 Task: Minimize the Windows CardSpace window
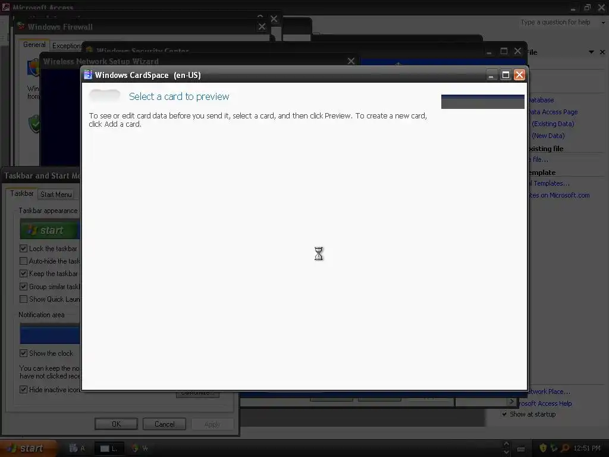491,76
